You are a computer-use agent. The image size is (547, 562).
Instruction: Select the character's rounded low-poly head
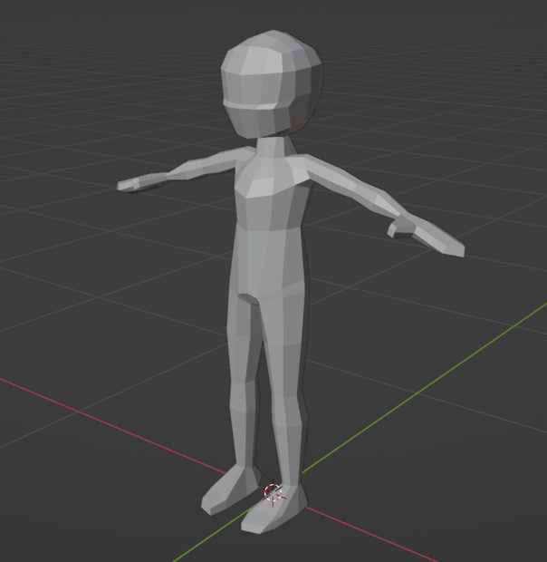click(272, 83)
